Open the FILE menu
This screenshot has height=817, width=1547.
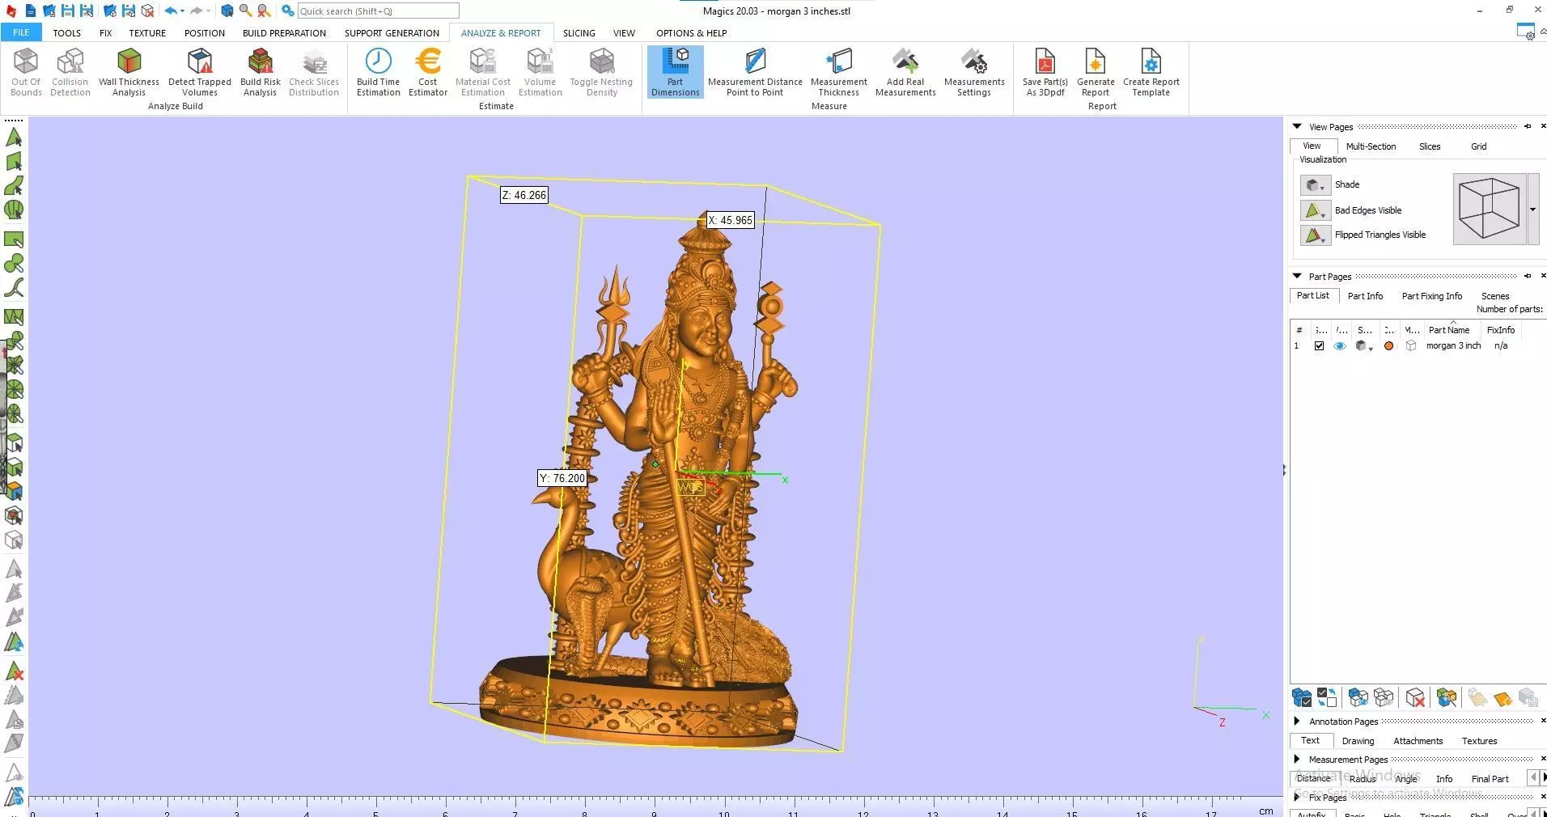pos(21,33)
